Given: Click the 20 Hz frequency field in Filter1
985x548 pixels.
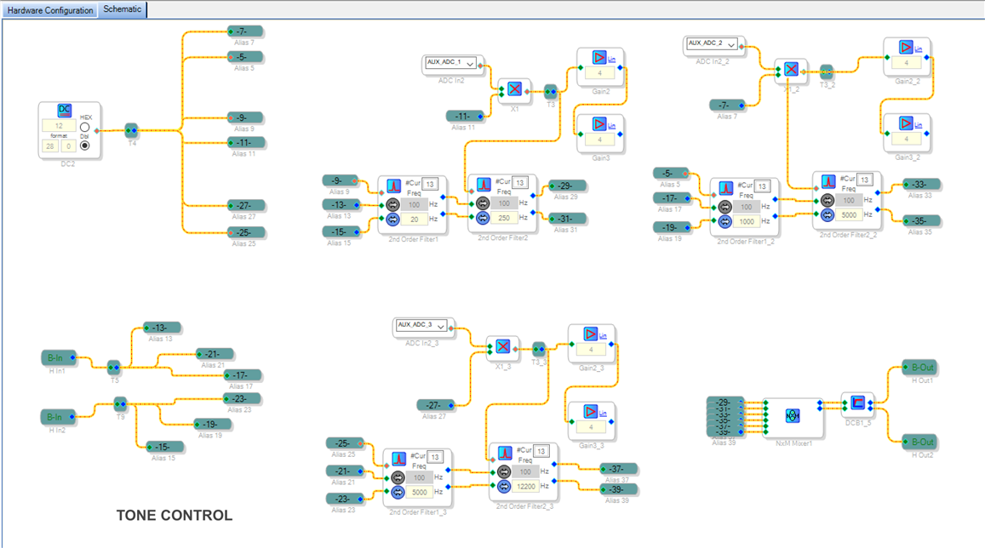Looking at the screenshot, I should tap(415, 219).
